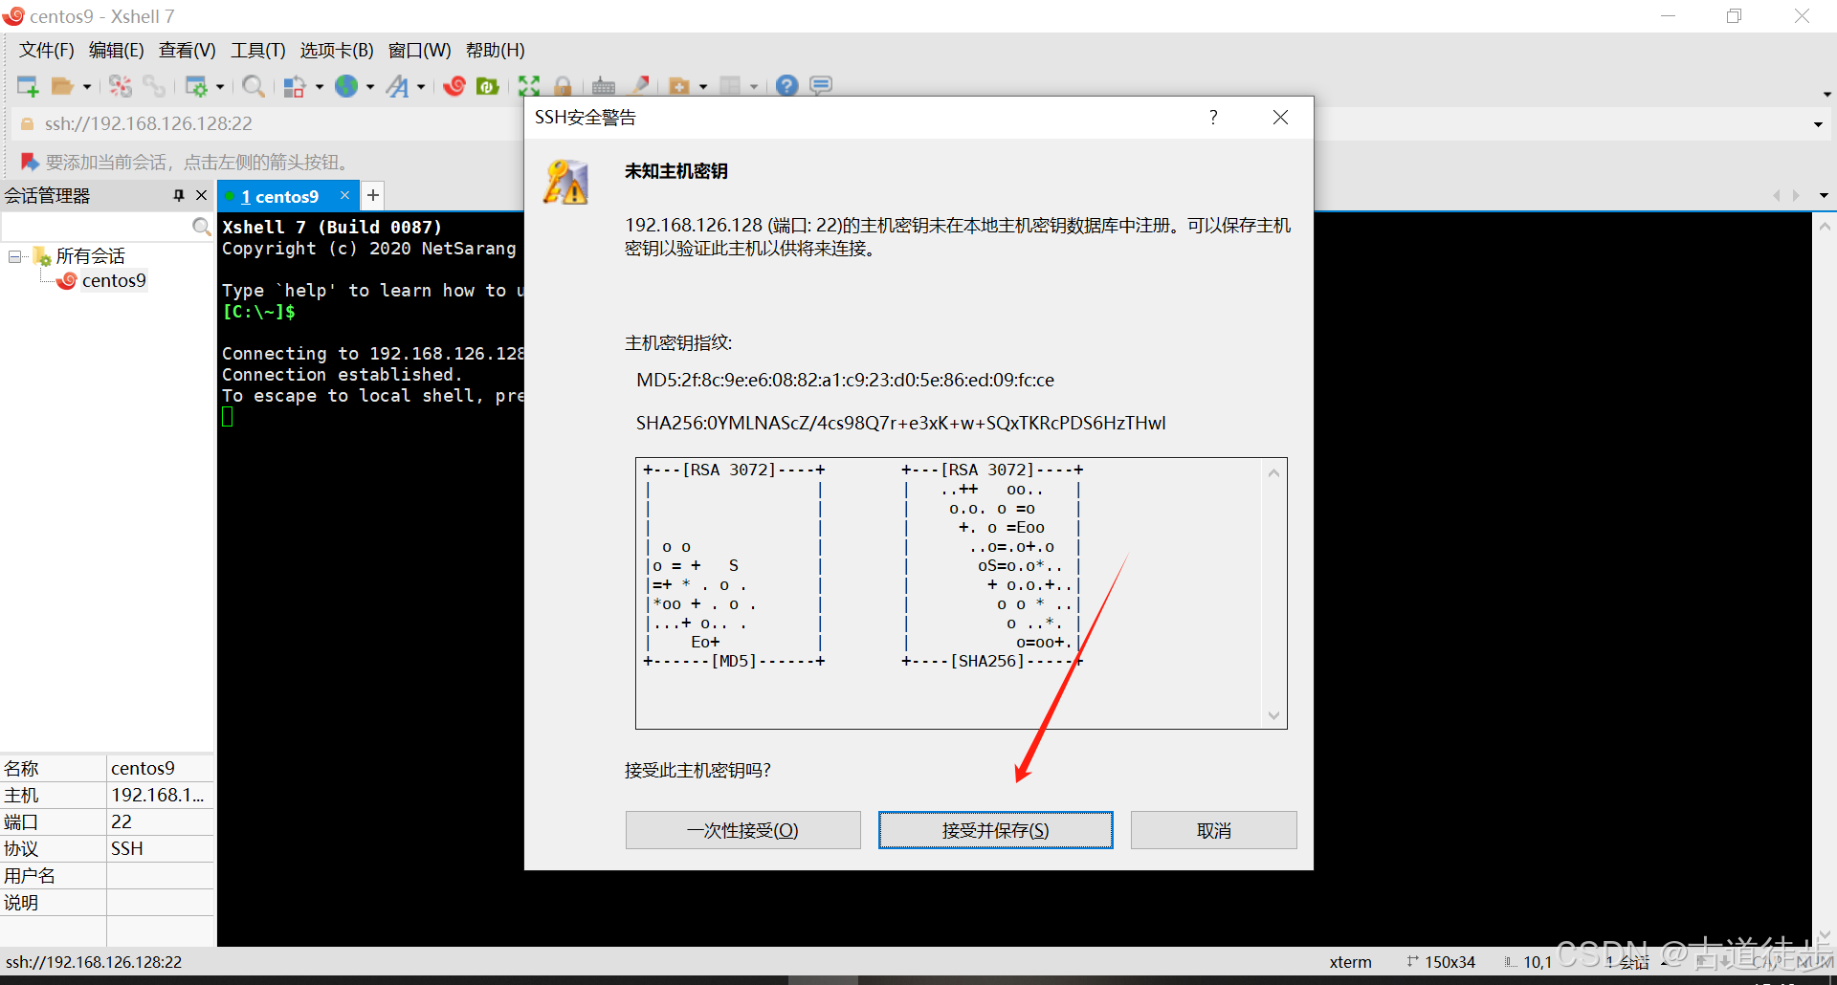The height and width of the screenshot is (985, 1837).
Task: Open the 窗口(W) menu
Action: [x=419, y=50]
